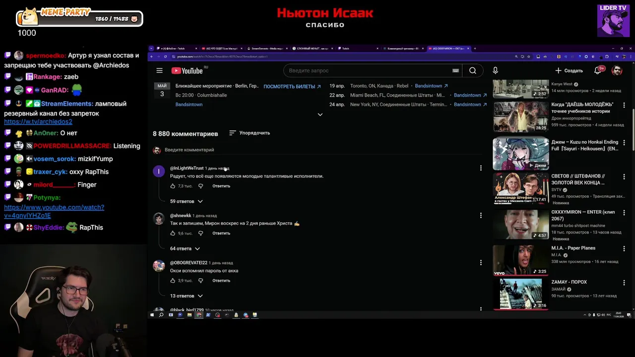The width and height of the screenshot is (635, 357).
Task: Expand 64 replies under @shnewkk comment
Action: tap(185, 248)
